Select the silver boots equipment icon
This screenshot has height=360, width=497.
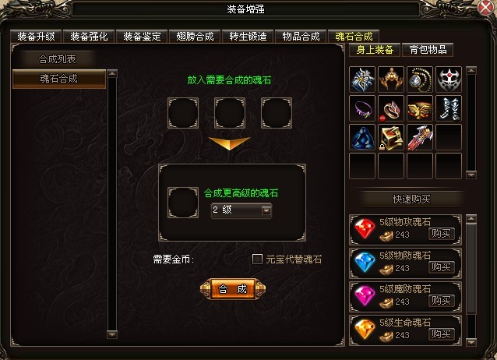[x=449, y=108]
